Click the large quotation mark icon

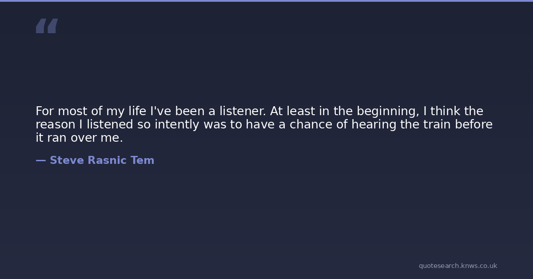click(47, 26)
